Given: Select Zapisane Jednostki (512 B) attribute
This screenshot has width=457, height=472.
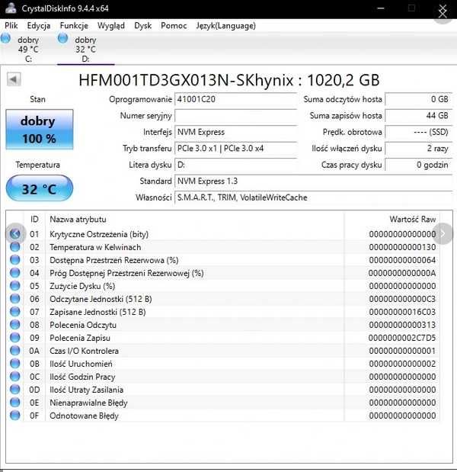Looking at the screenshot, I should pyautogui.click(x=97, y=312).
